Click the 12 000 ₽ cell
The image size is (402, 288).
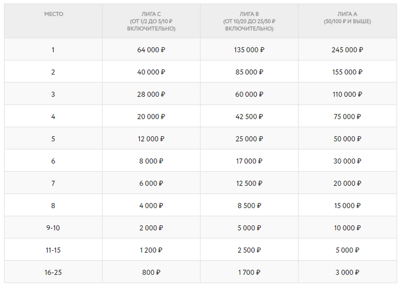pyautogui.click(x=151, y=139)
